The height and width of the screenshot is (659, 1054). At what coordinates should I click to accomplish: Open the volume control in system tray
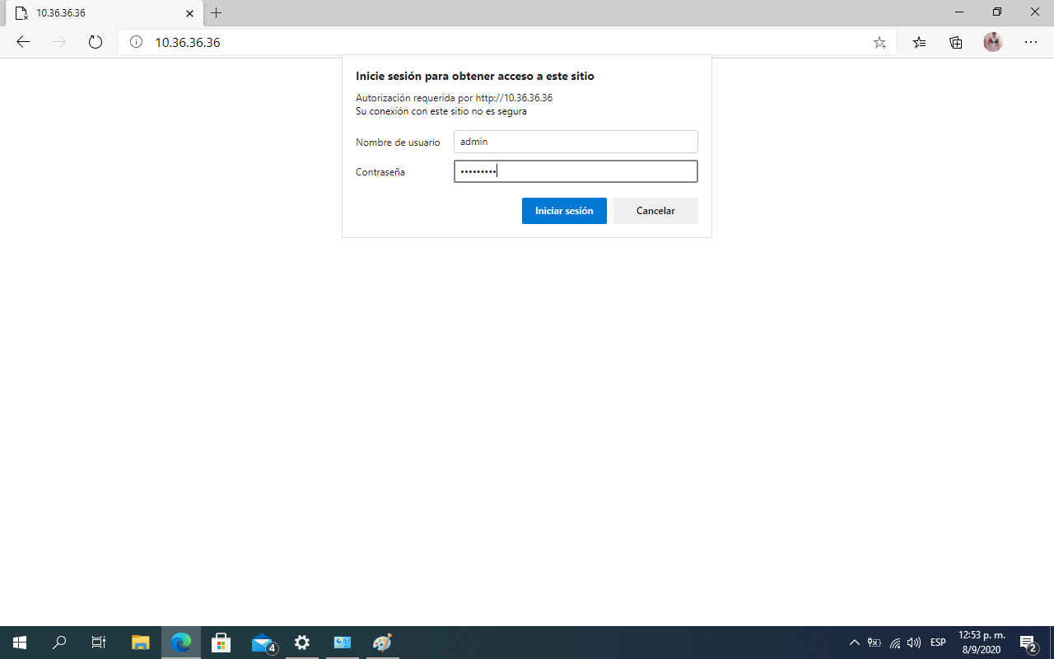coord(914,643)
